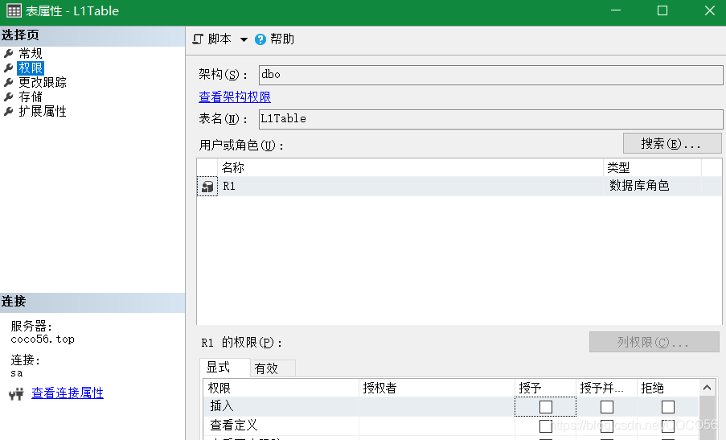Click the wrench icon beside 权限
This screenshot has width=726, height=440.
tap(8, 68)
